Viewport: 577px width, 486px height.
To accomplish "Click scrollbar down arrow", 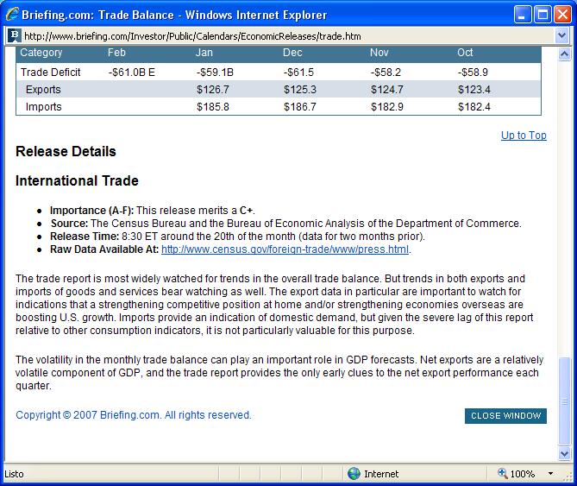I will coord(564,453).
